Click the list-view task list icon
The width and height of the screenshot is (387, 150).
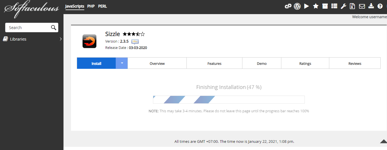coord(334,6)
